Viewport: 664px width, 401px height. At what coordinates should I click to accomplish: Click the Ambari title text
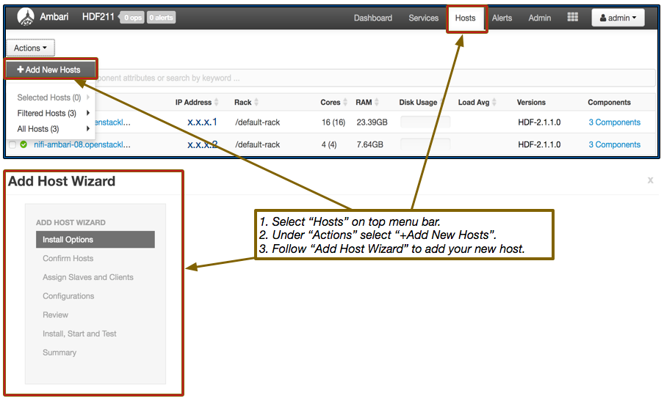(x=54, y=17)
